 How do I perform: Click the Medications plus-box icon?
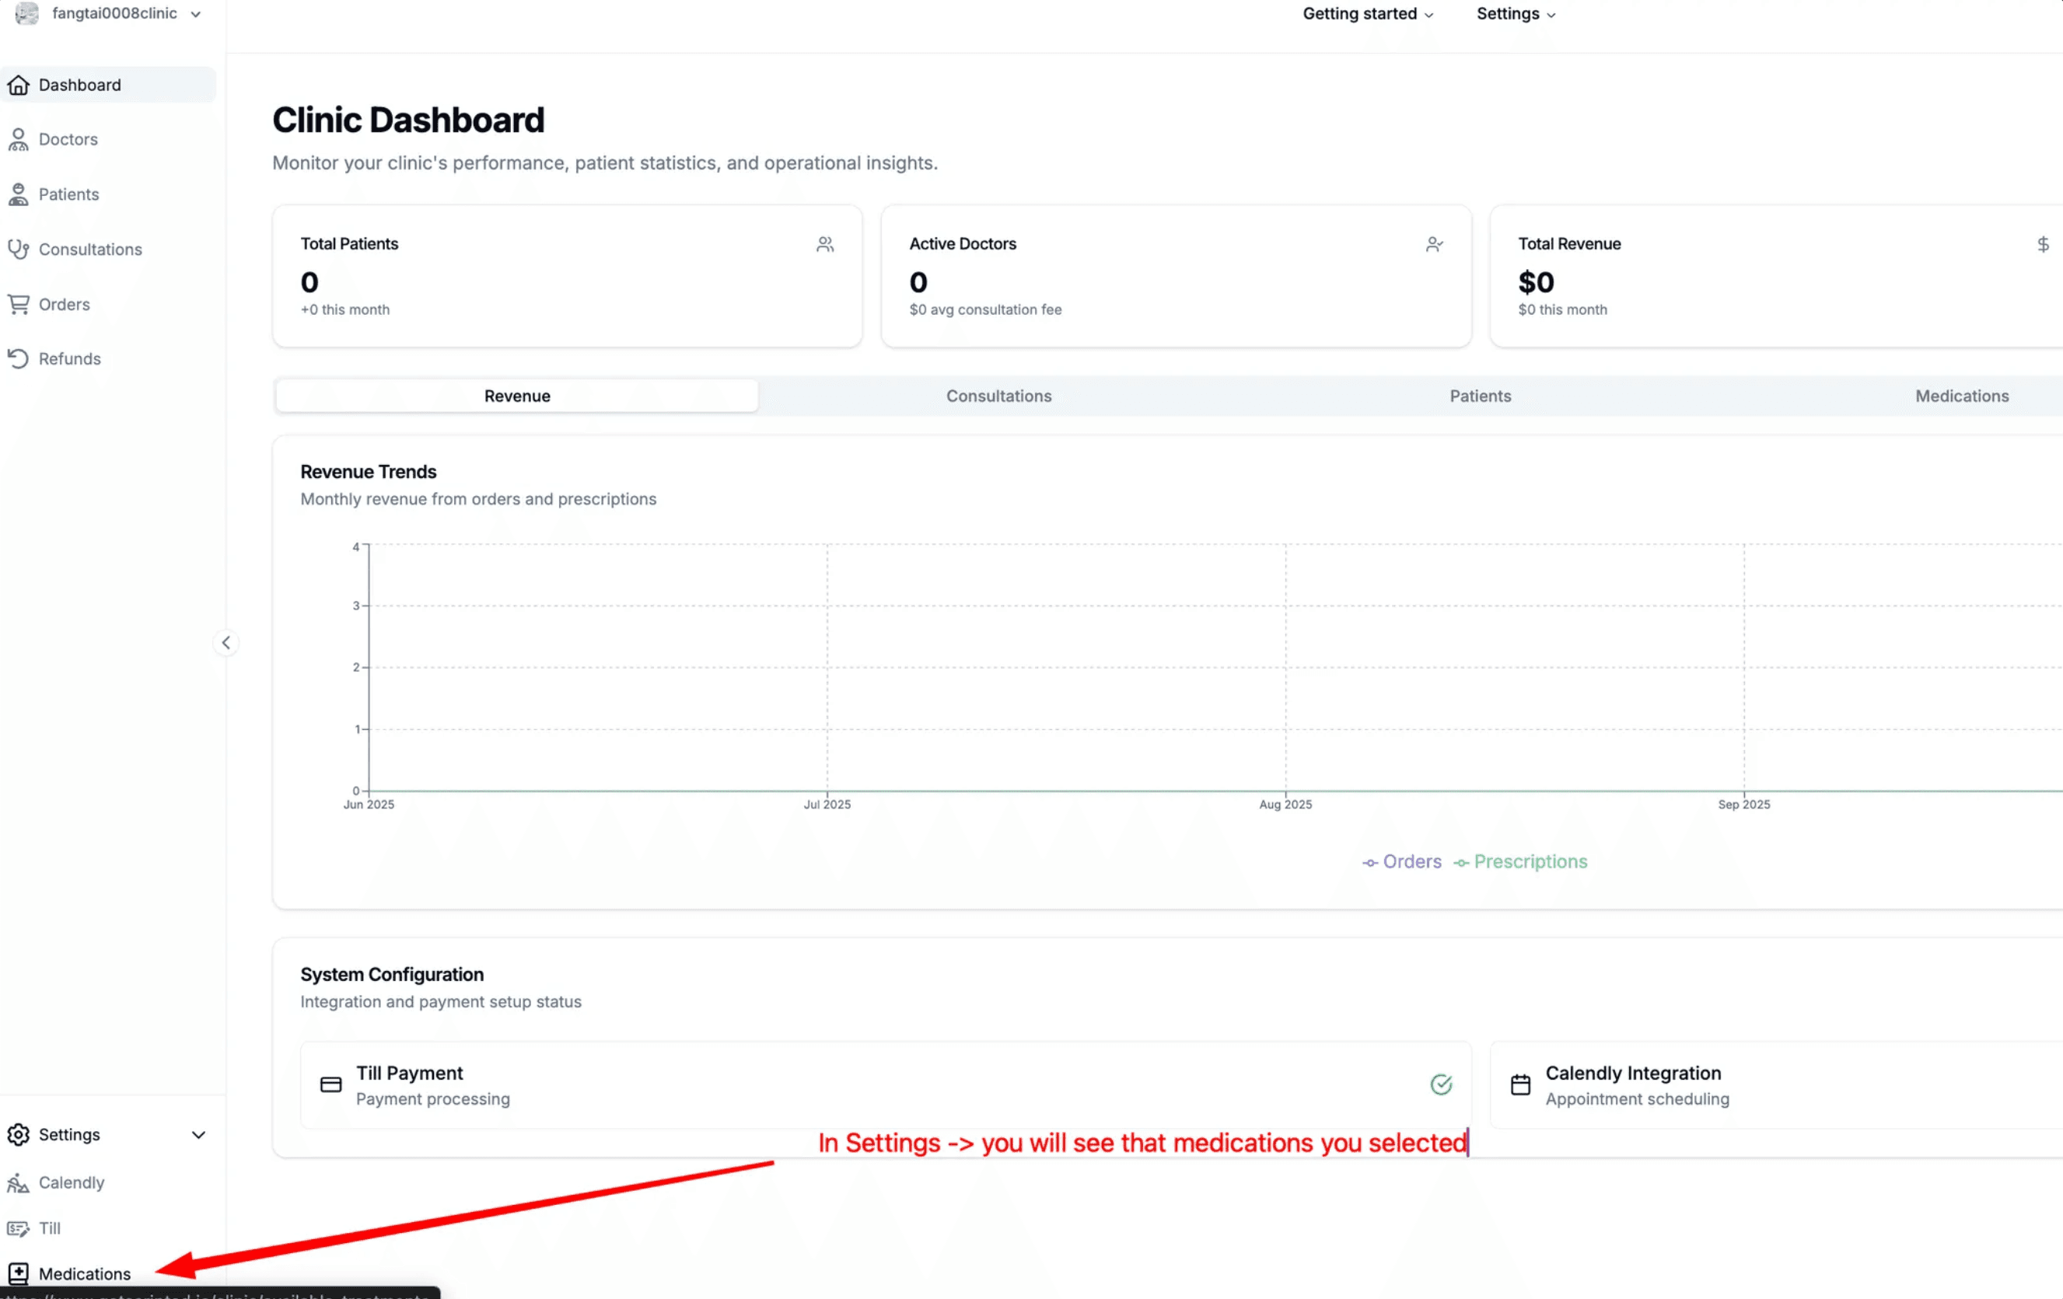coord(18,1273)
